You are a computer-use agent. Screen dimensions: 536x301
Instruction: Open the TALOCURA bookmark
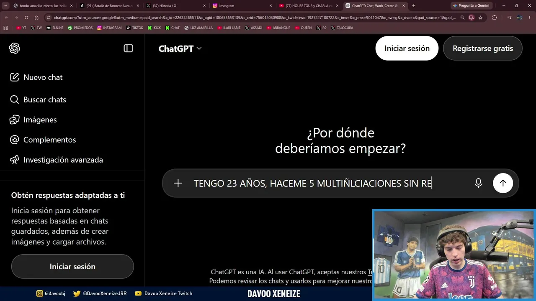(342, 28)
